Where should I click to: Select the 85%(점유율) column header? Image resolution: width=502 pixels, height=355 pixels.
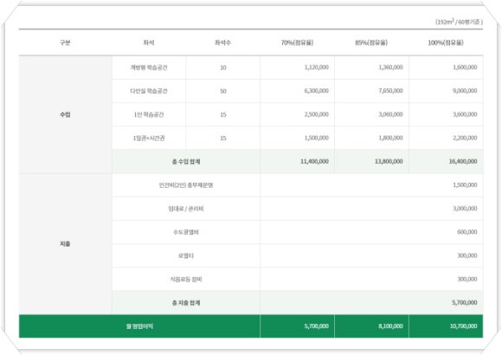371,42
